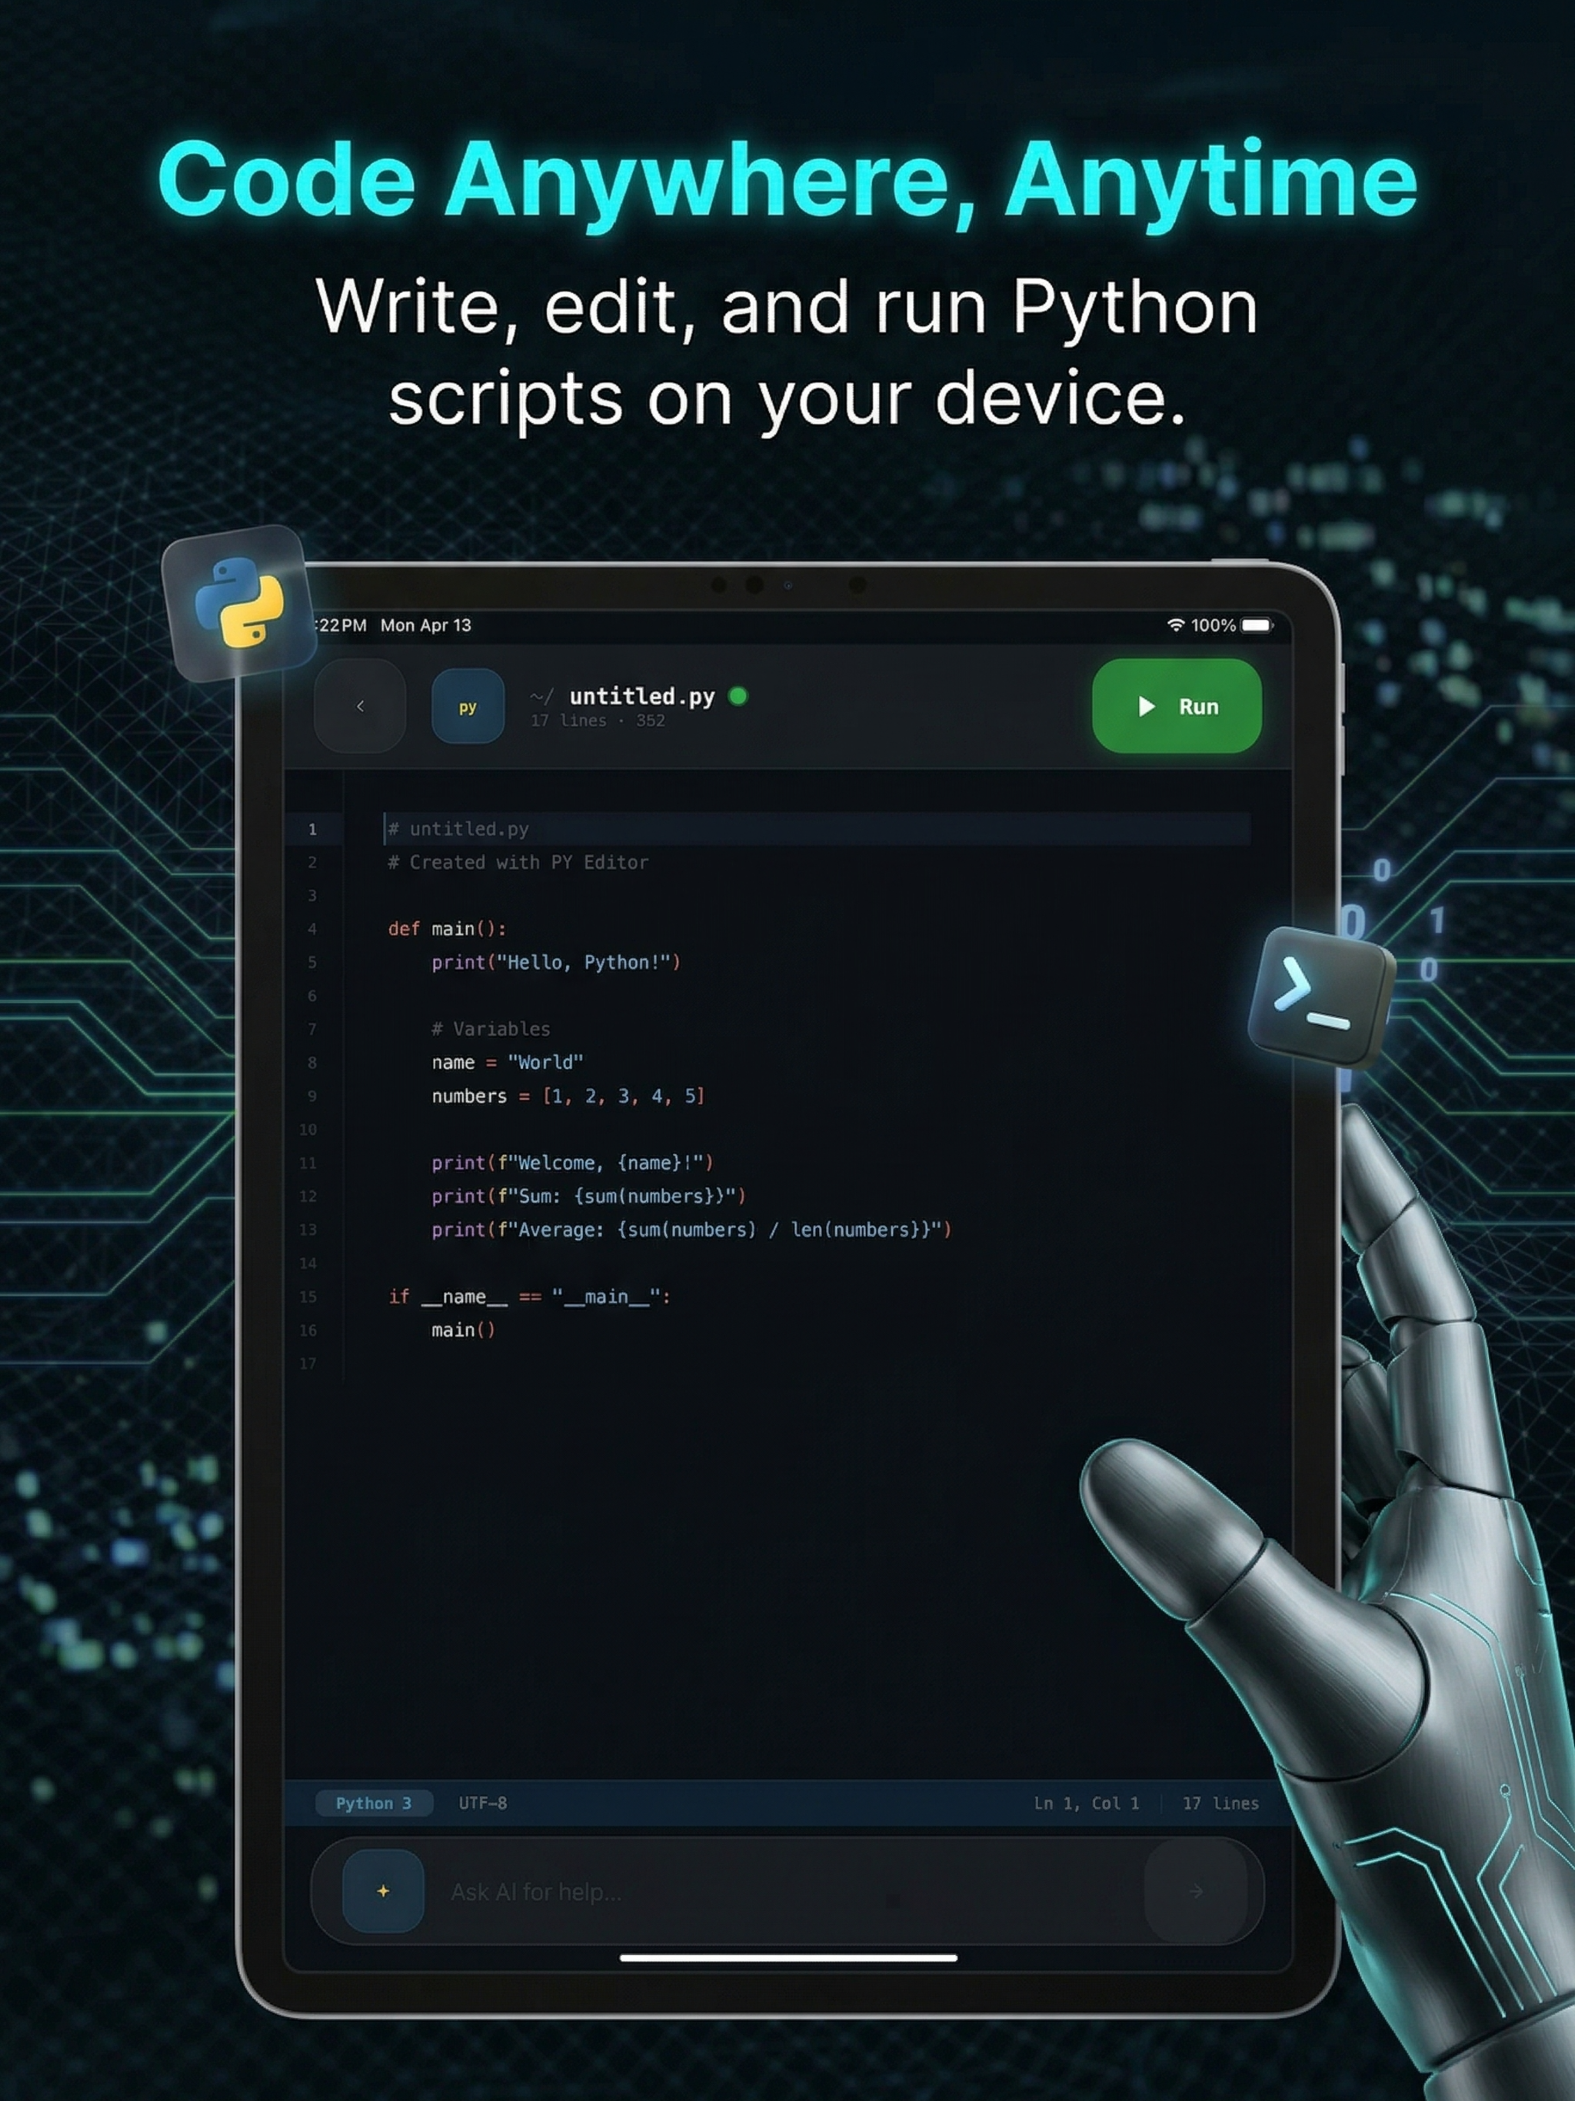This screenshot has width=1575, height=2101.
Task: Open the py file type icon
Action: tap(468, 707)
